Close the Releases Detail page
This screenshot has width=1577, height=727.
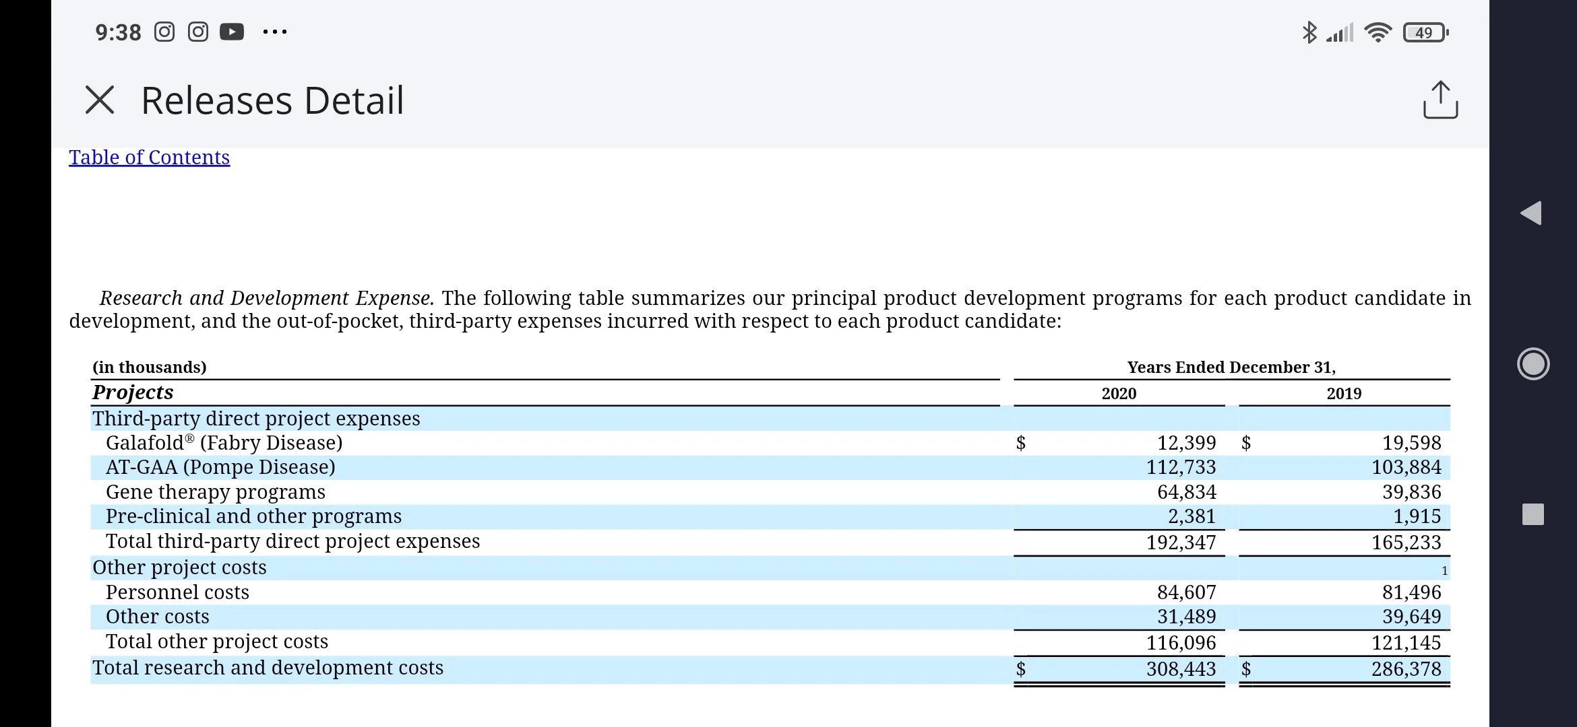pos(100,100)
